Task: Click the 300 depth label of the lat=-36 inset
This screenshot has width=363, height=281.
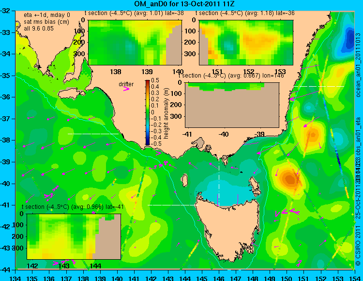Action: [x=191, y=54]
